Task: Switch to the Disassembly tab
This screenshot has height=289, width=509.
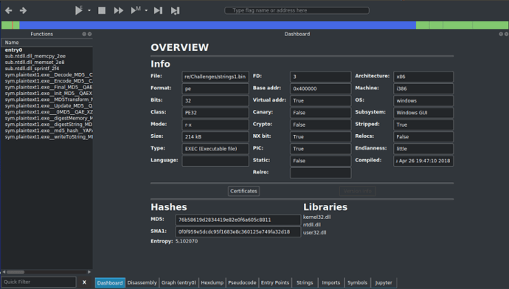Action: tap(142, 283)
